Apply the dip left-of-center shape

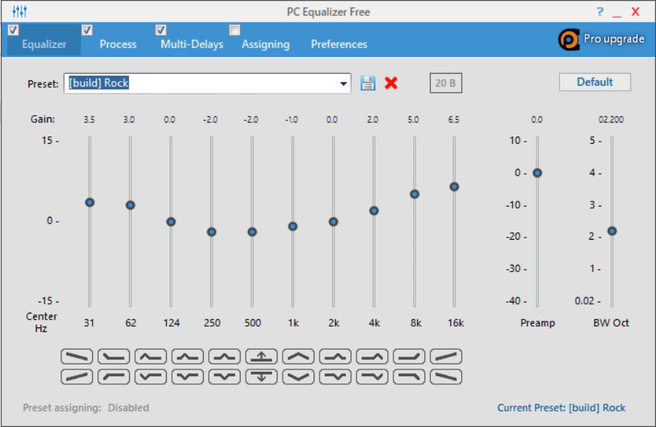point(187,377)
